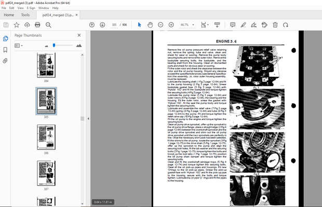Add a sticky note comment
This screenshot has width=322, height=207.
(x=233, y=25)
